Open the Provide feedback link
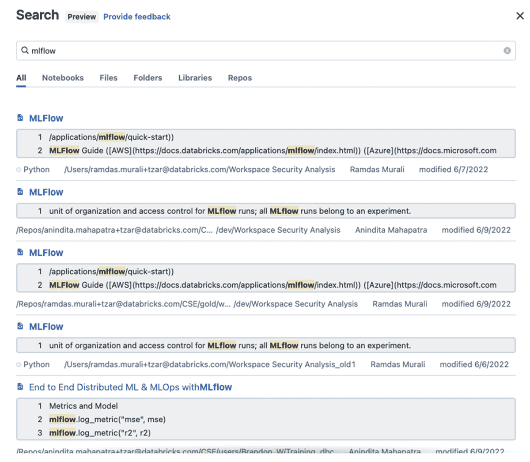Image resolution: width=530 pixels, height=462 pixels. [136, 17]
